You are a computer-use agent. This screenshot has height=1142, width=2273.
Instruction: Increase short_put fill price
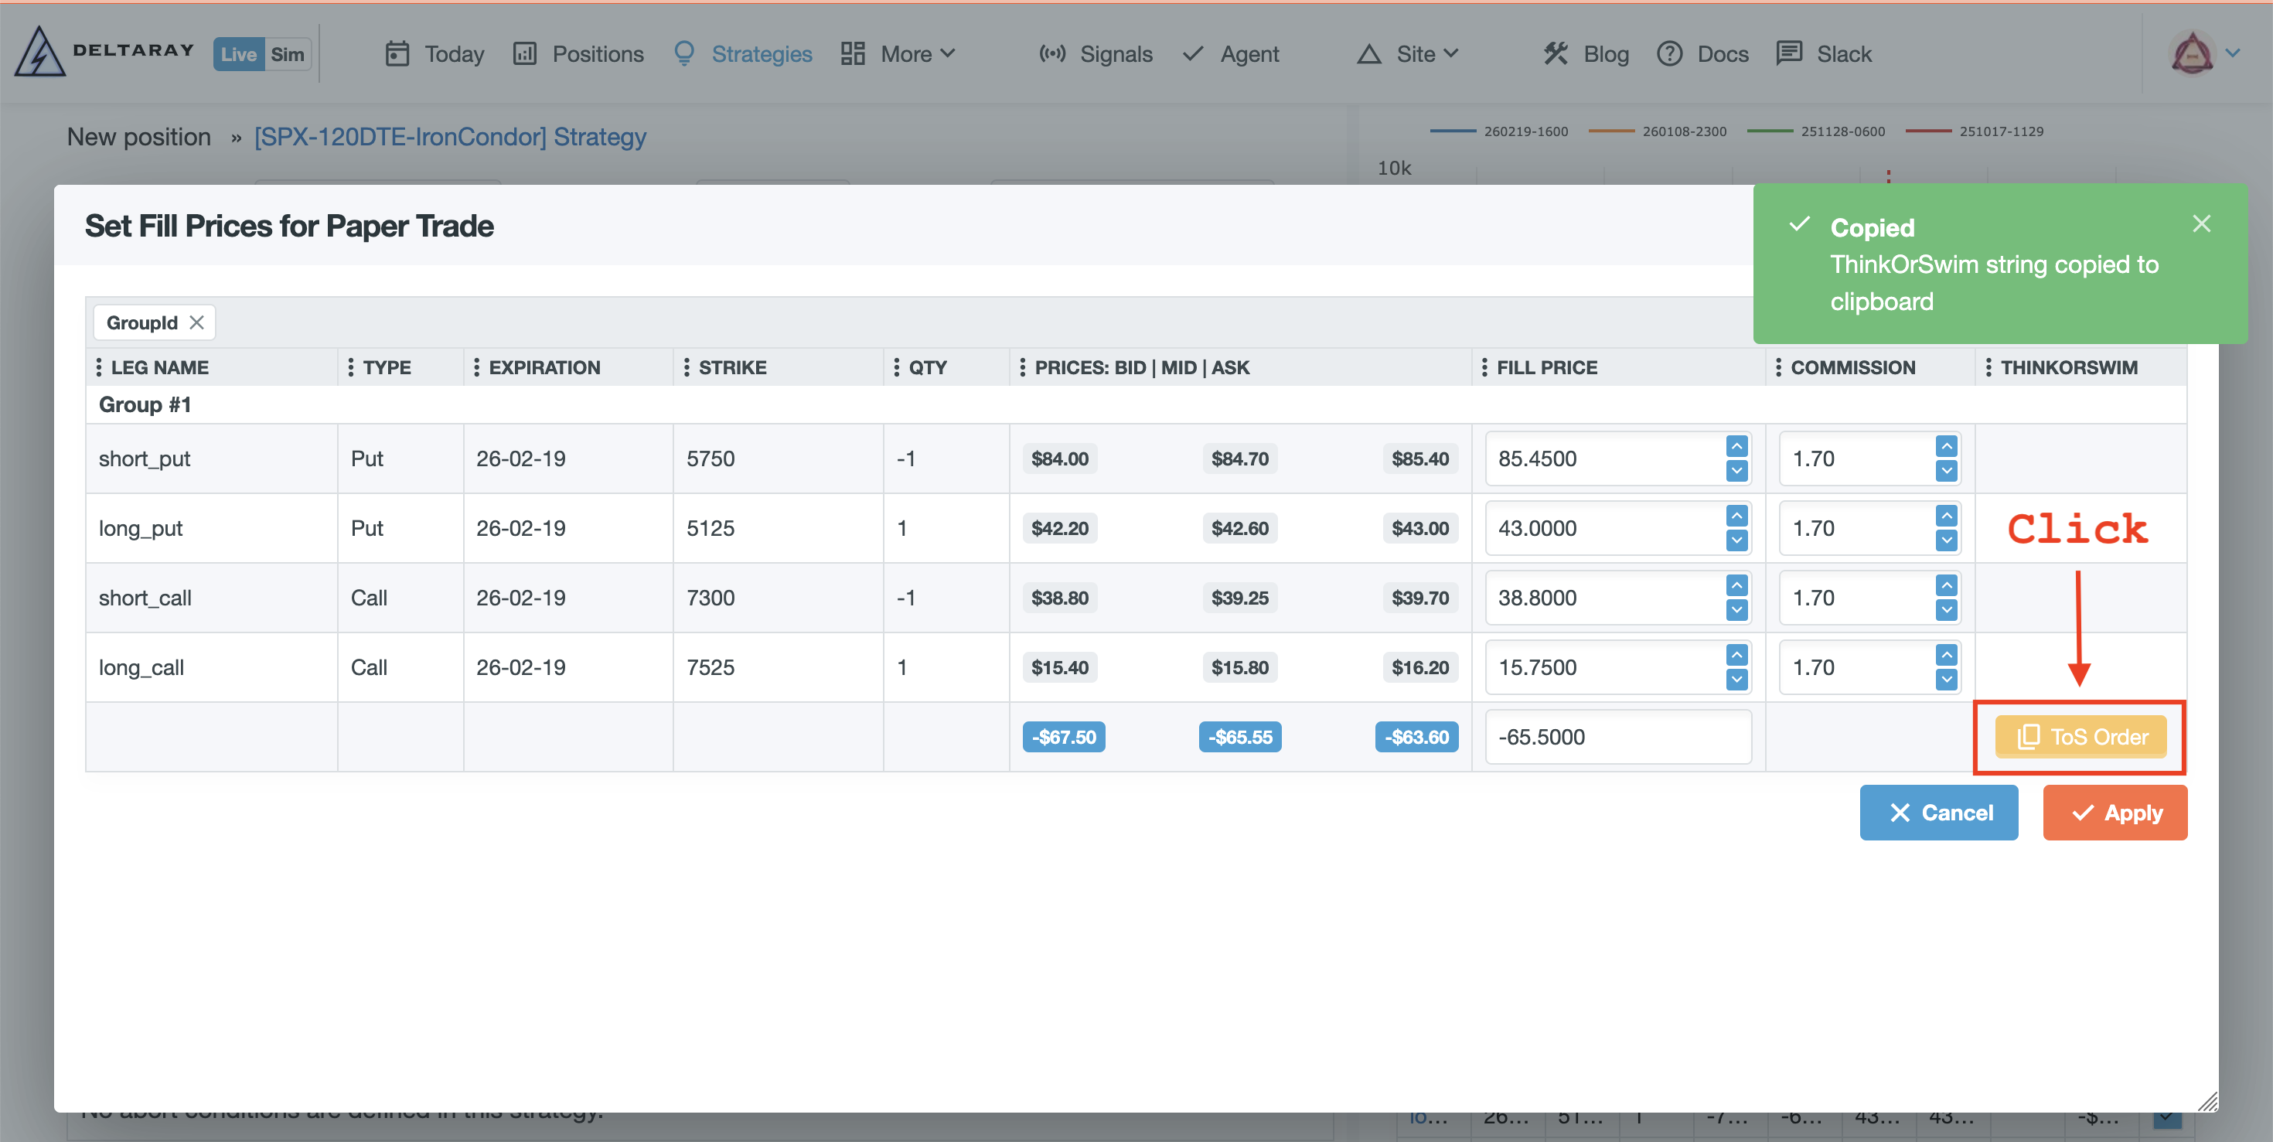1736,447
